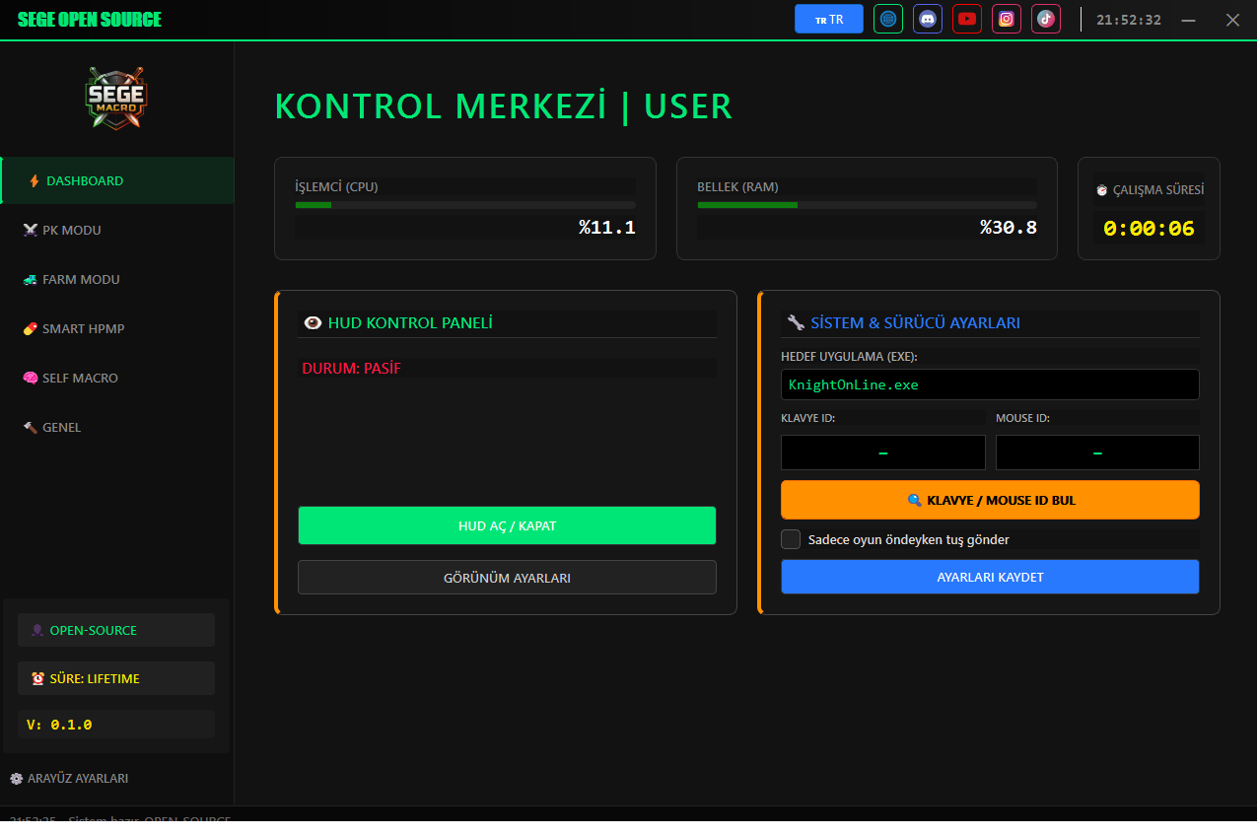Click the eye icon in HUD panel header
Viewport: 1258px width, 835px height.
click(314, 322)
